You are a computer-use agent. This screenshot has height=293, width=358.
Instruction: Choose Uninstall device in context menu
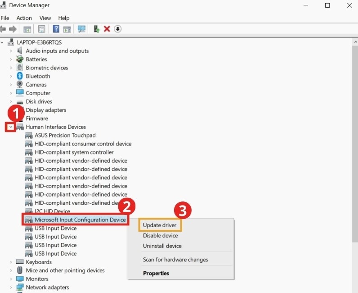point(162,246)
